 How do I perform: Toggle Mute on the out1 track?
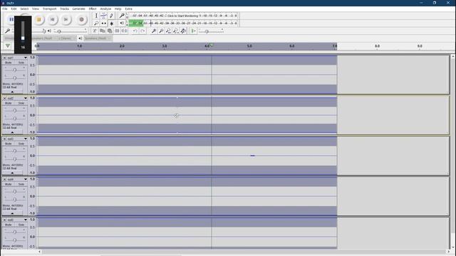click(9, 63)
